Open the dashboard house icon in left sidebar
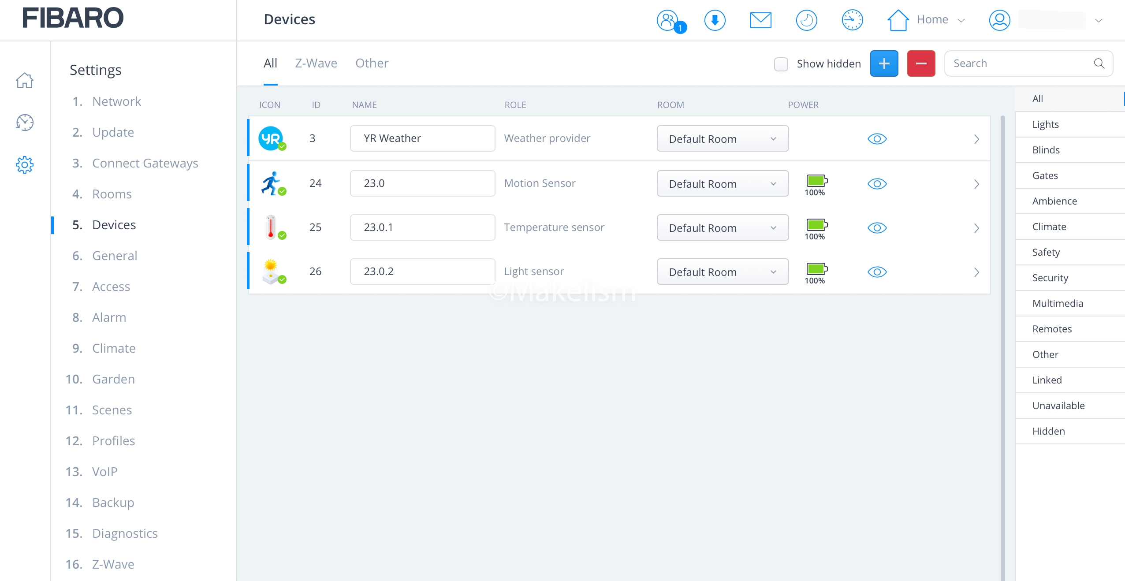Viewport: 1125px width, 581px height. click(25, 81)
